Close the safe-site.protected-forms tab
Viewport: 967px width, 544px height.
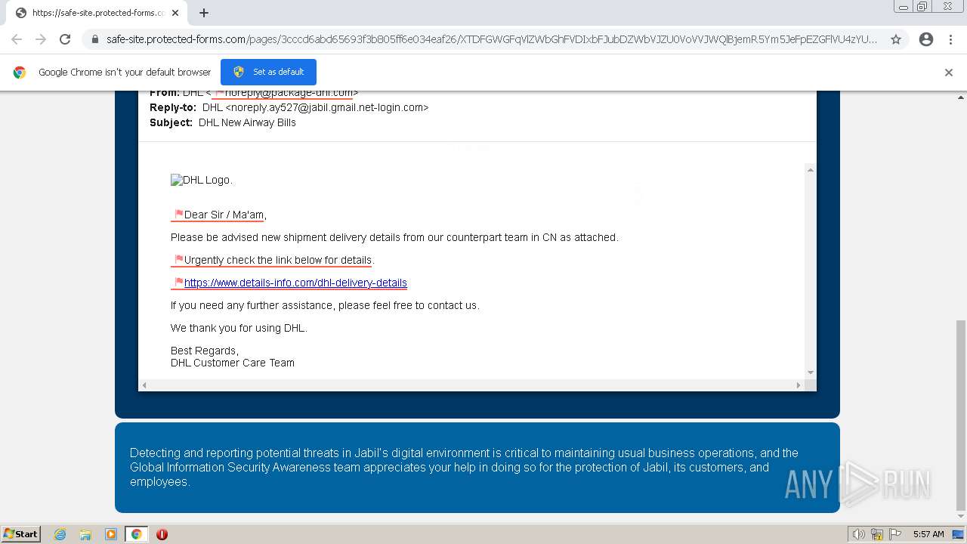tap(175, 13)
